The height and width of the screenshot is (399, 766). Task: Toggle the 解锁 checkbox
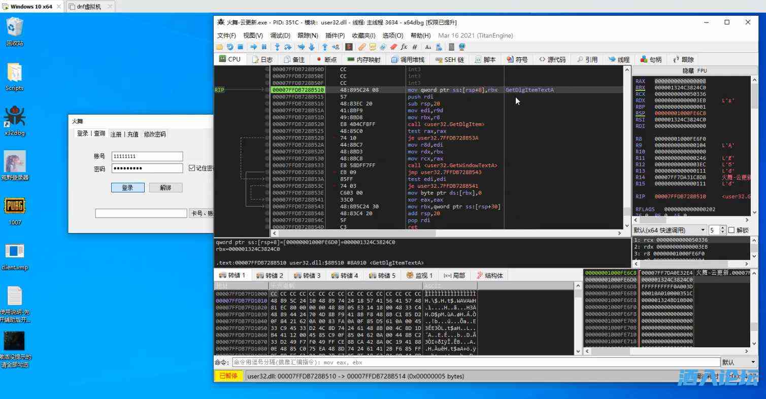[731, 230]
